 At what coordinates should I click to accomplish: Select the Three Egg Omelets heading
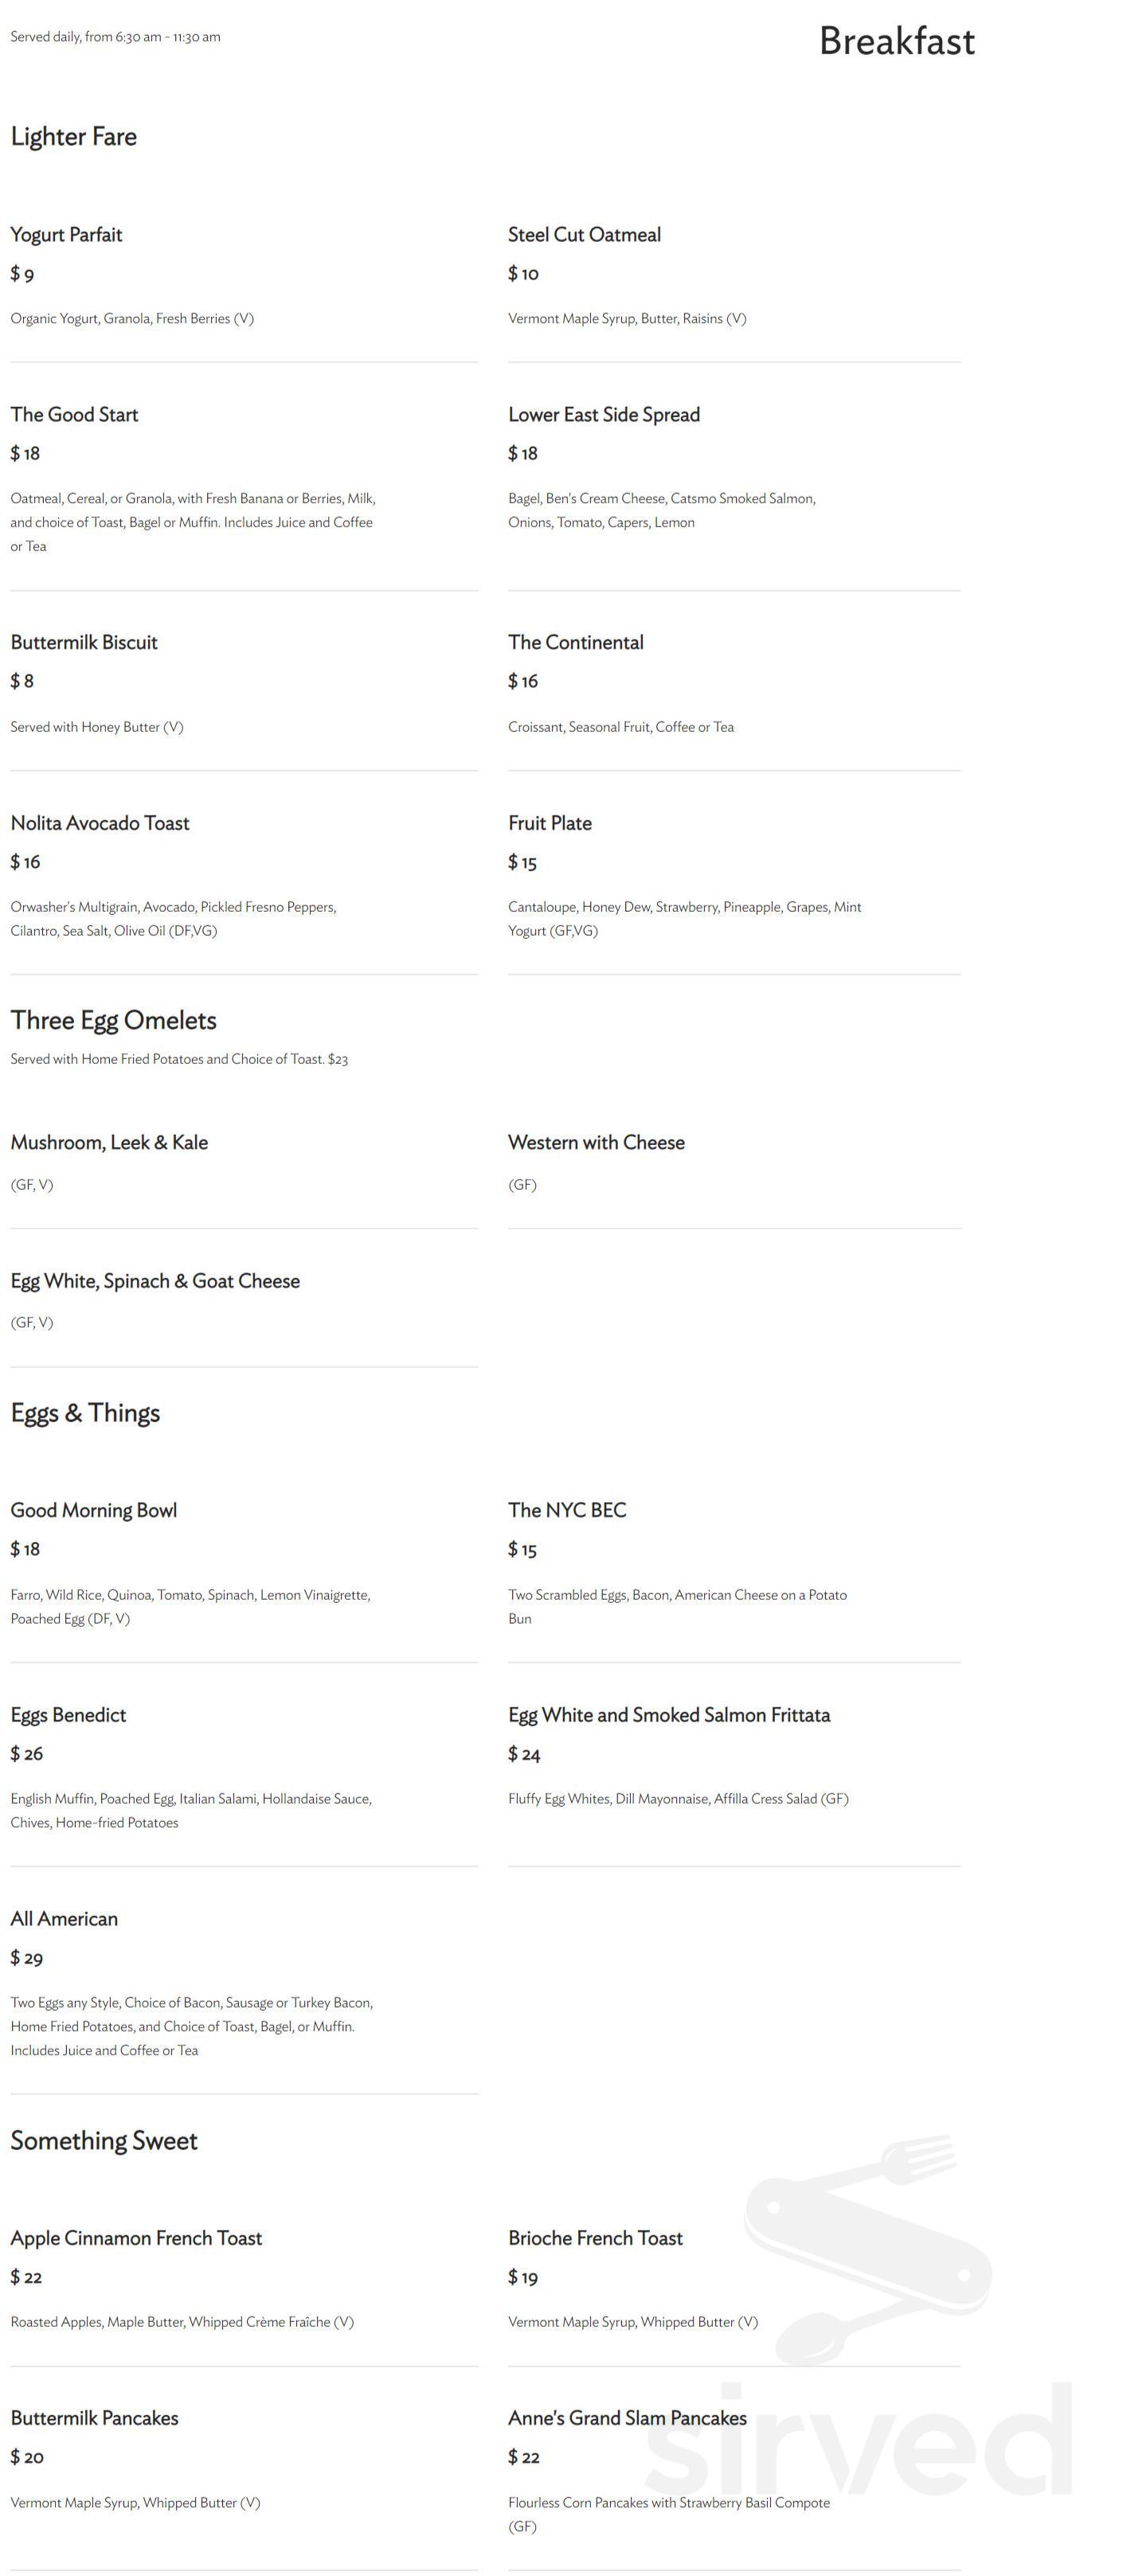(x=113, y=1020)
